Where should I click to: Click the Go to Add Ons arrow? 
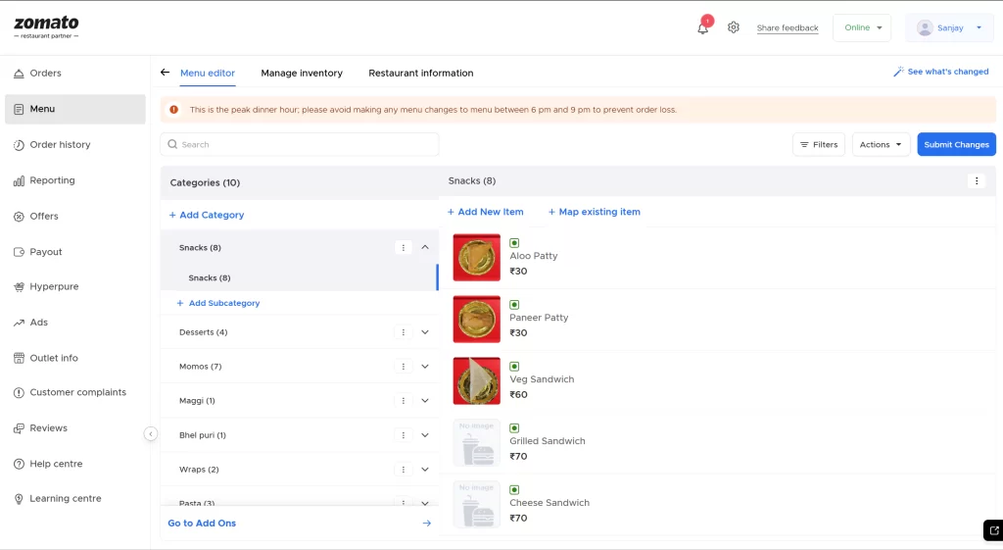pos(426,524)
